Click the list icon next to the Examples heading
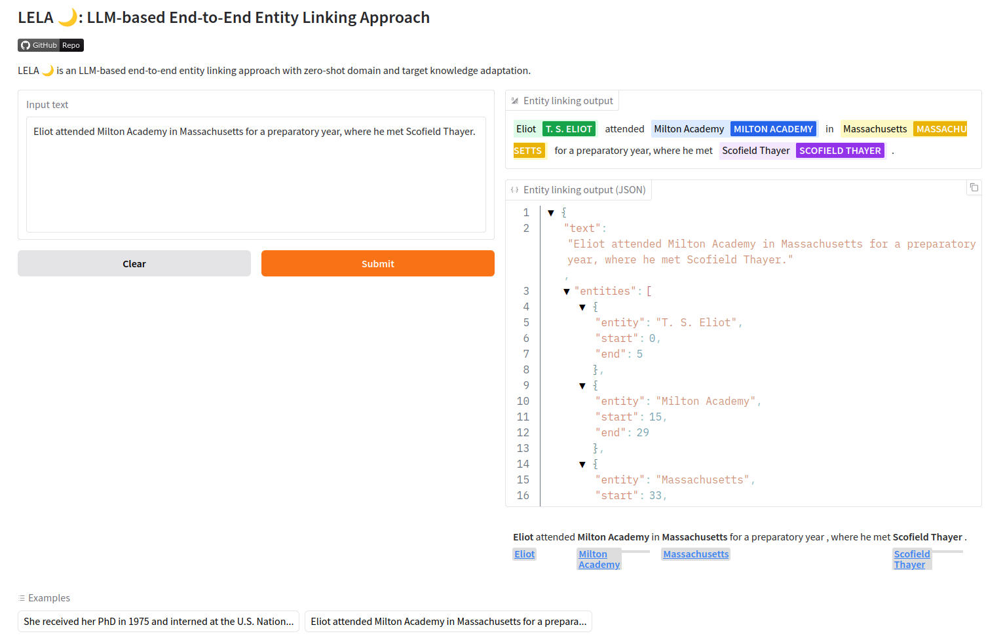 pos(22,597)
